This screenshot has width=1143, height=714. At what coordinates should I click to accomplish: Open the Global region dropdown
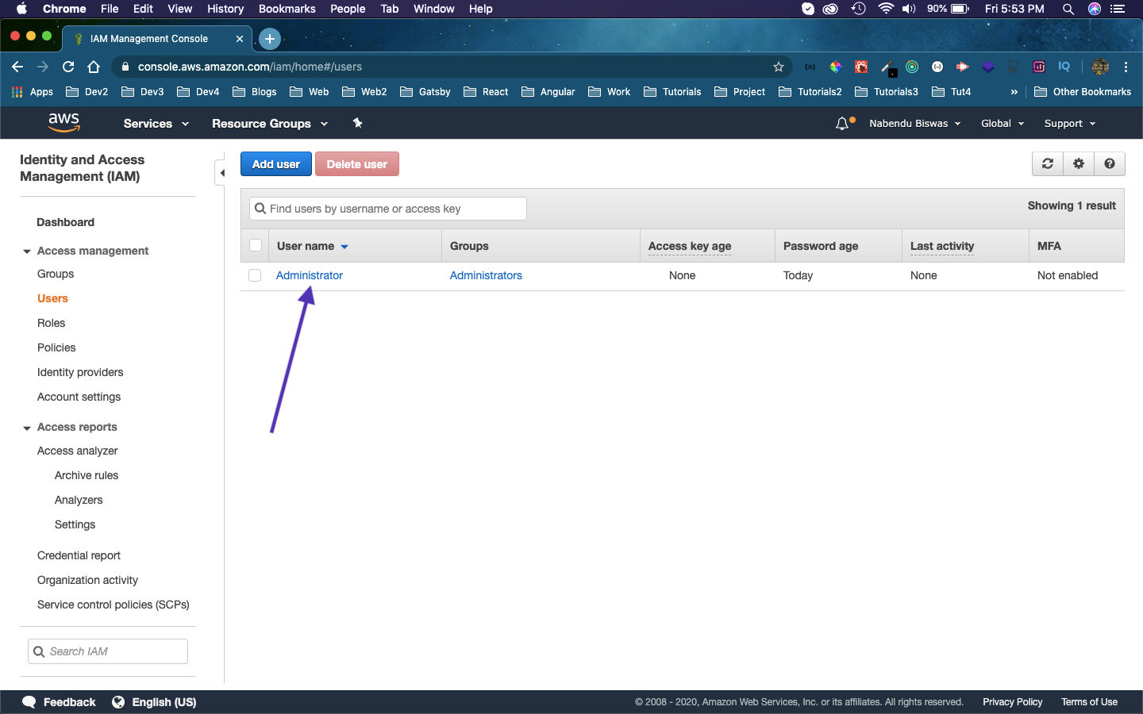[1003, 124]
